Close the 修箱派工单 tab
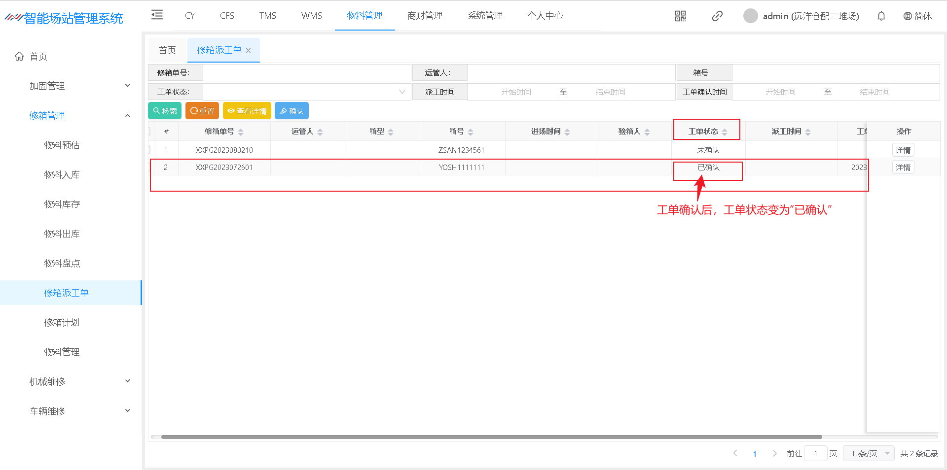This screenshot has height=470, width=947. [249, 51]
